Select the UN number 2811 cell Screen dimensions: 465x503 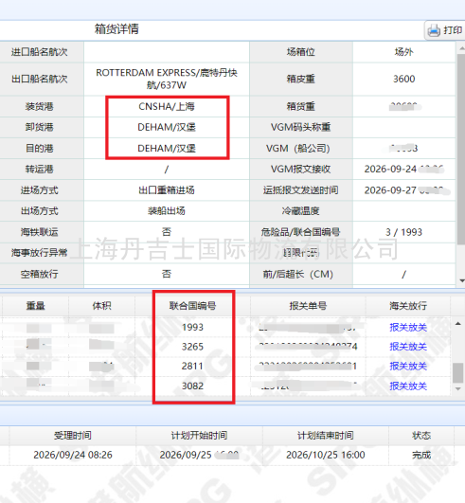tap(192, 366)
